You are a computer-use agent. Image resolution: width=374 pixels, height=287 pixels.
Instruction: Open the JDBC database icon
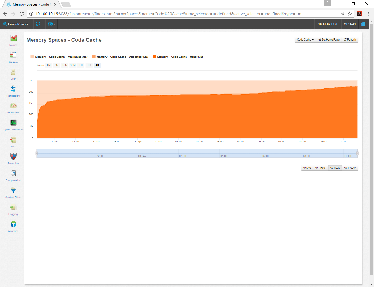pos(13,139)
